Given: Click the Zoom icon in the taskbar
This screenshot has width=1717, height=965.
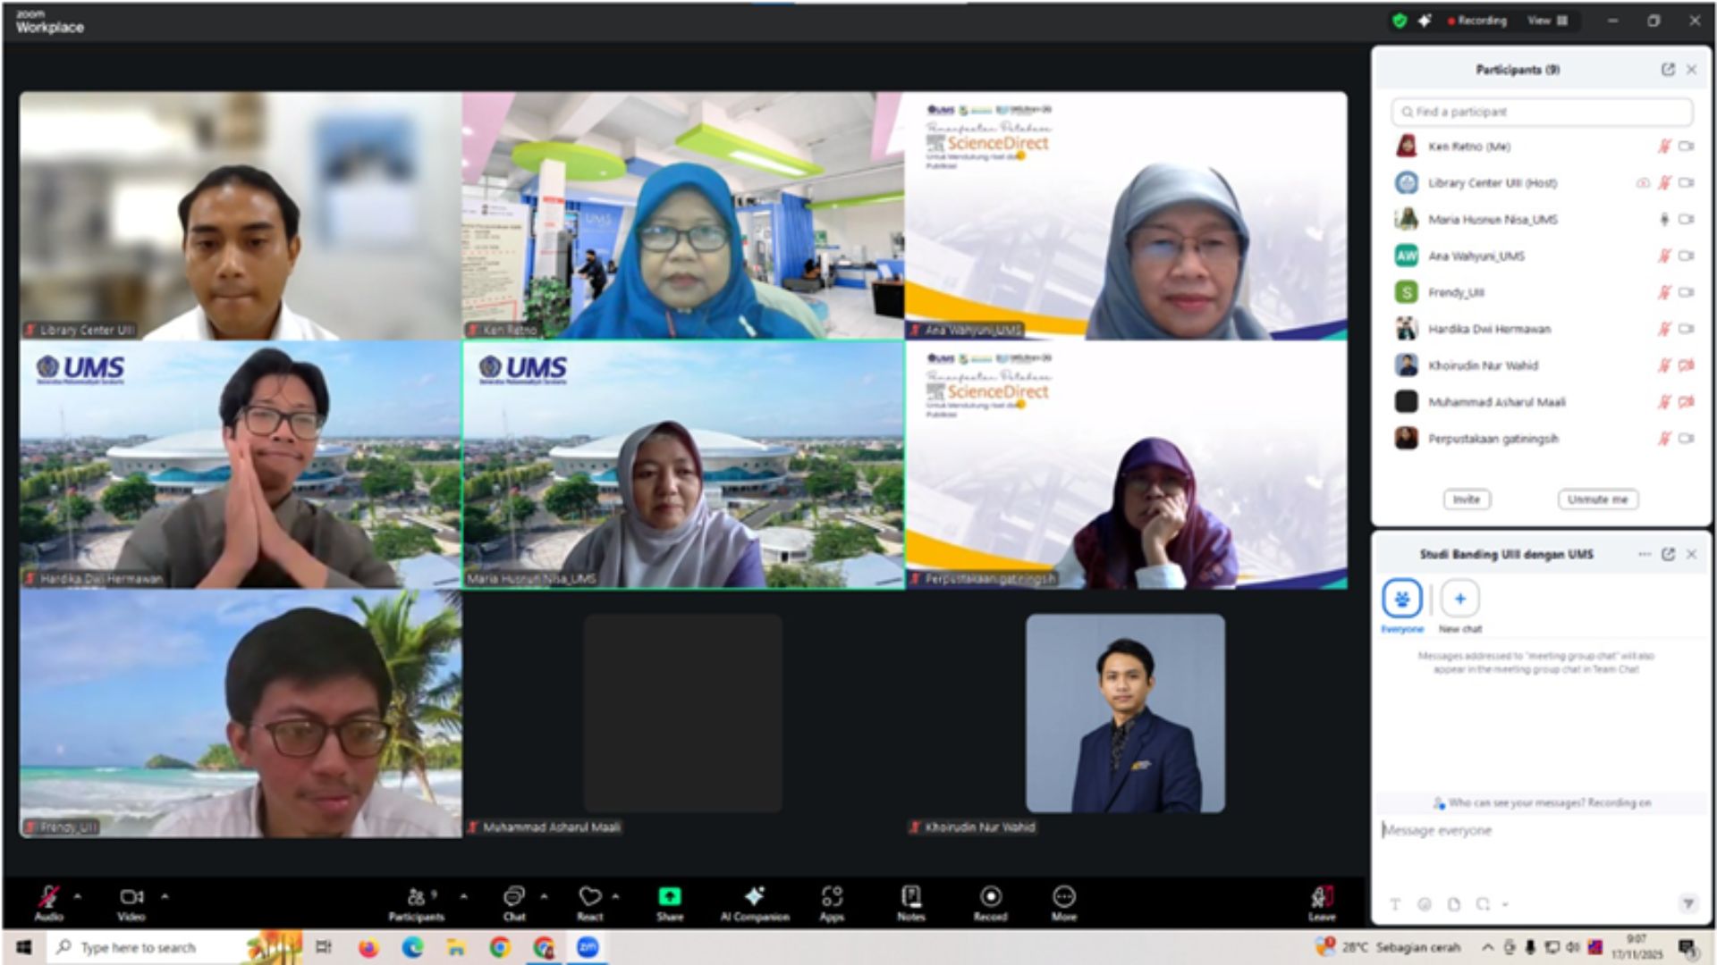Looking at the screenshot, I should click(588, 947).
